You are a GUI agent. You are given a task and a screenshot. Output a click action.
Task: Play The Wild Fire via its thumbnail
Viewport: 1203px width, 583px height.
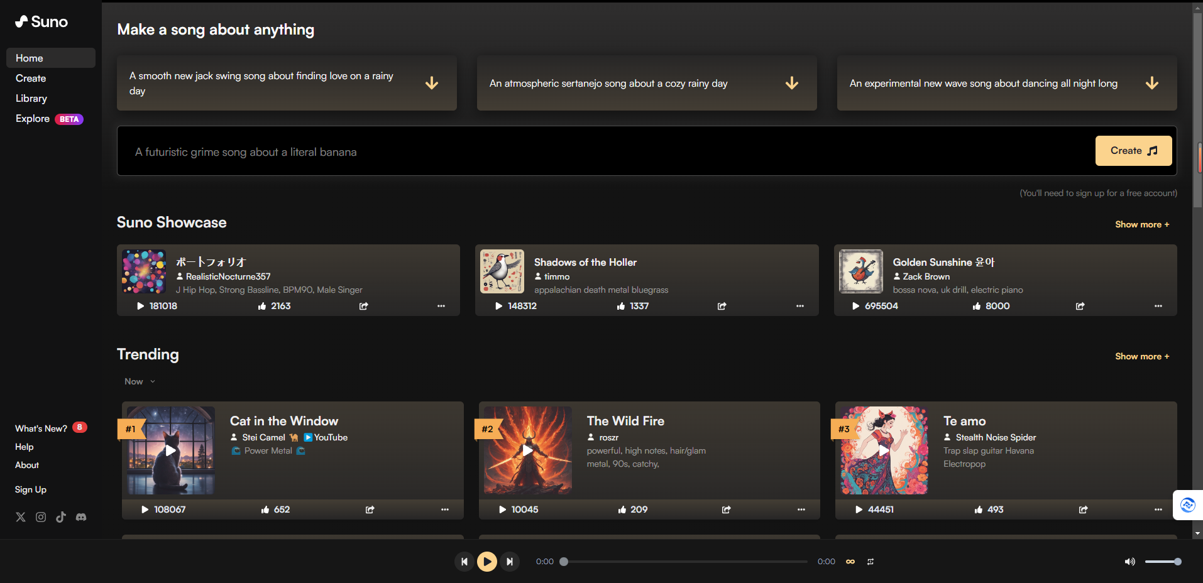528,450
